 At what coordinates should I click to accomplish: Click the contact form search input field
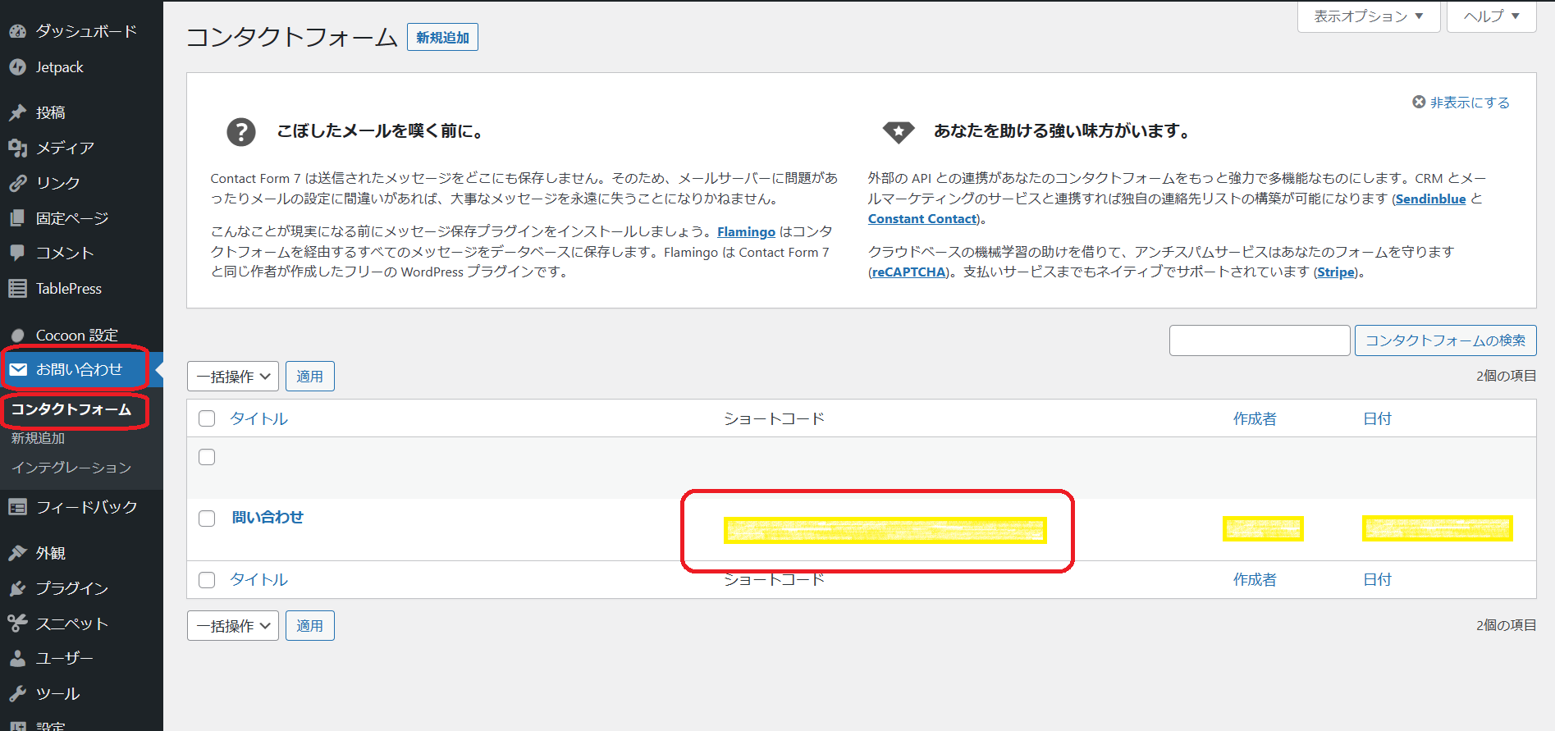click(x=1260, y=340)
